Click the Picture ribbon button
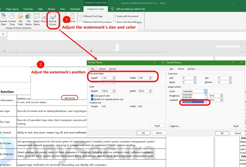The width and height of the screenshot is (246, 167). pyautogui.click(x=44, y=18)
